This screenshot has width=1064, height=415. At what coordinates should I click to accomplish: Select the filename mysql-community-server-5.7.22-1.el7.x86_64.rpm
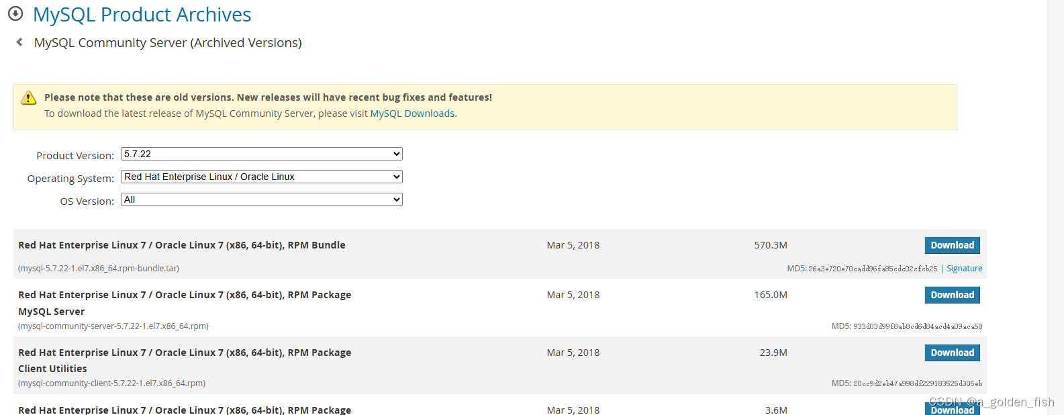[113, 326]
